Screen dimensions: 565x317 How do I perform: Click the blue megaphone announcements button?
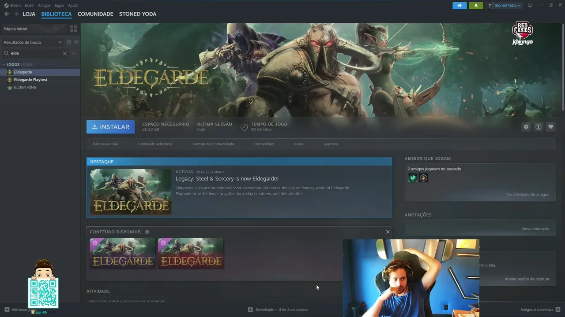point(460,6)
